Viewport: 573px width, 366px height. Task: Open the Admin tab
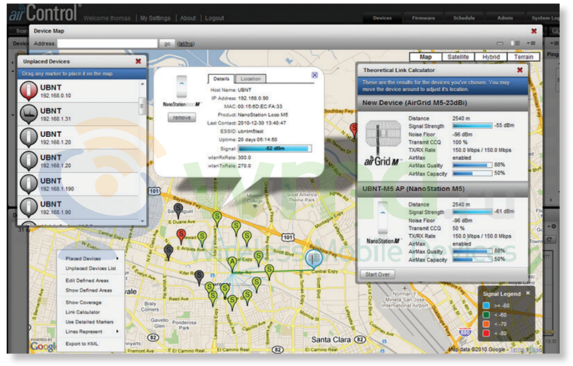pyautogui.click(x=505, y=18)
